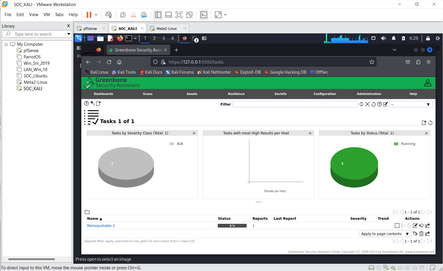This screenshot has width=443, height=271.
Task: Export the Metasploitable 2 task
Action: 427,226
